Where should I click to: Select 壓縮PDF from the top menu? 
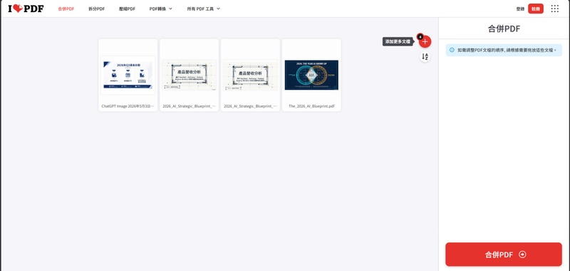pyautogui.click(x=128, y=9)
